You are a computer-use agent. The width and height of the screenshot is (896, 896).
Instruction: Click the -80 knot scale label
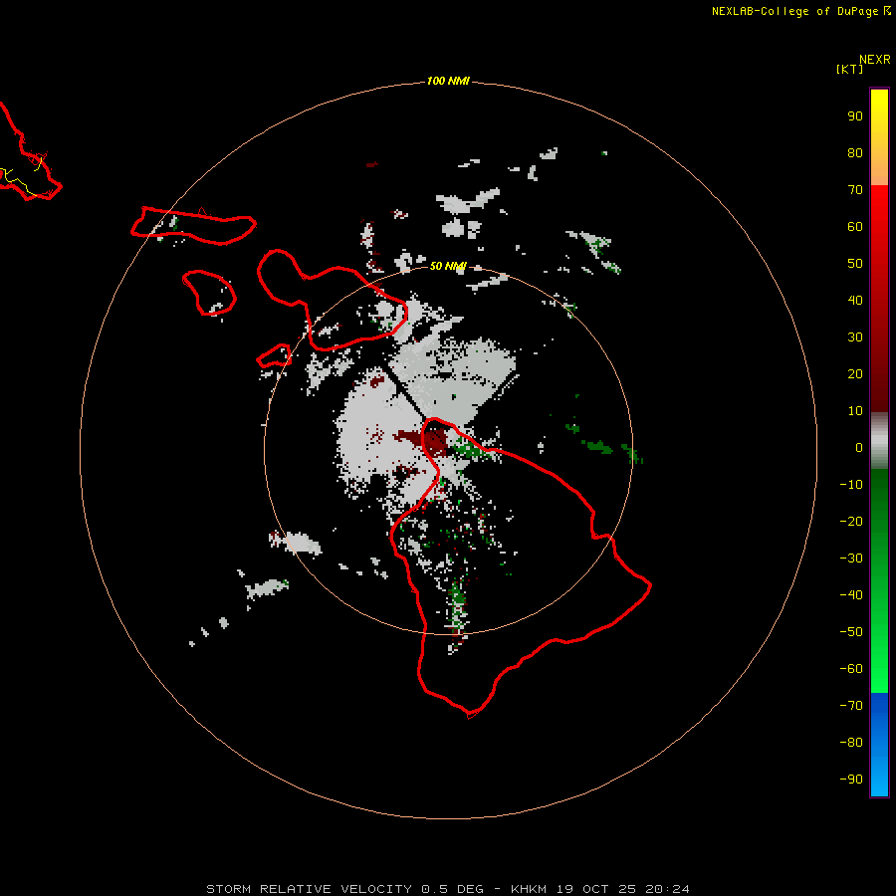coord(851,743)
